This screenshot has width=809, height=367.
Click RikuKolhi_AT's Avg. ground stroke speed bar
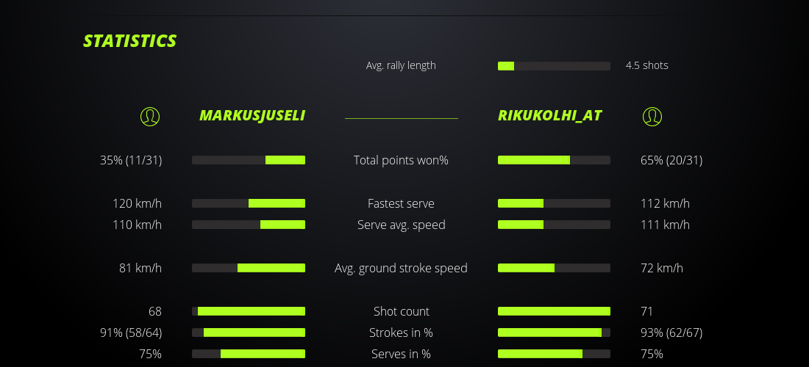[x=554, y=268]
